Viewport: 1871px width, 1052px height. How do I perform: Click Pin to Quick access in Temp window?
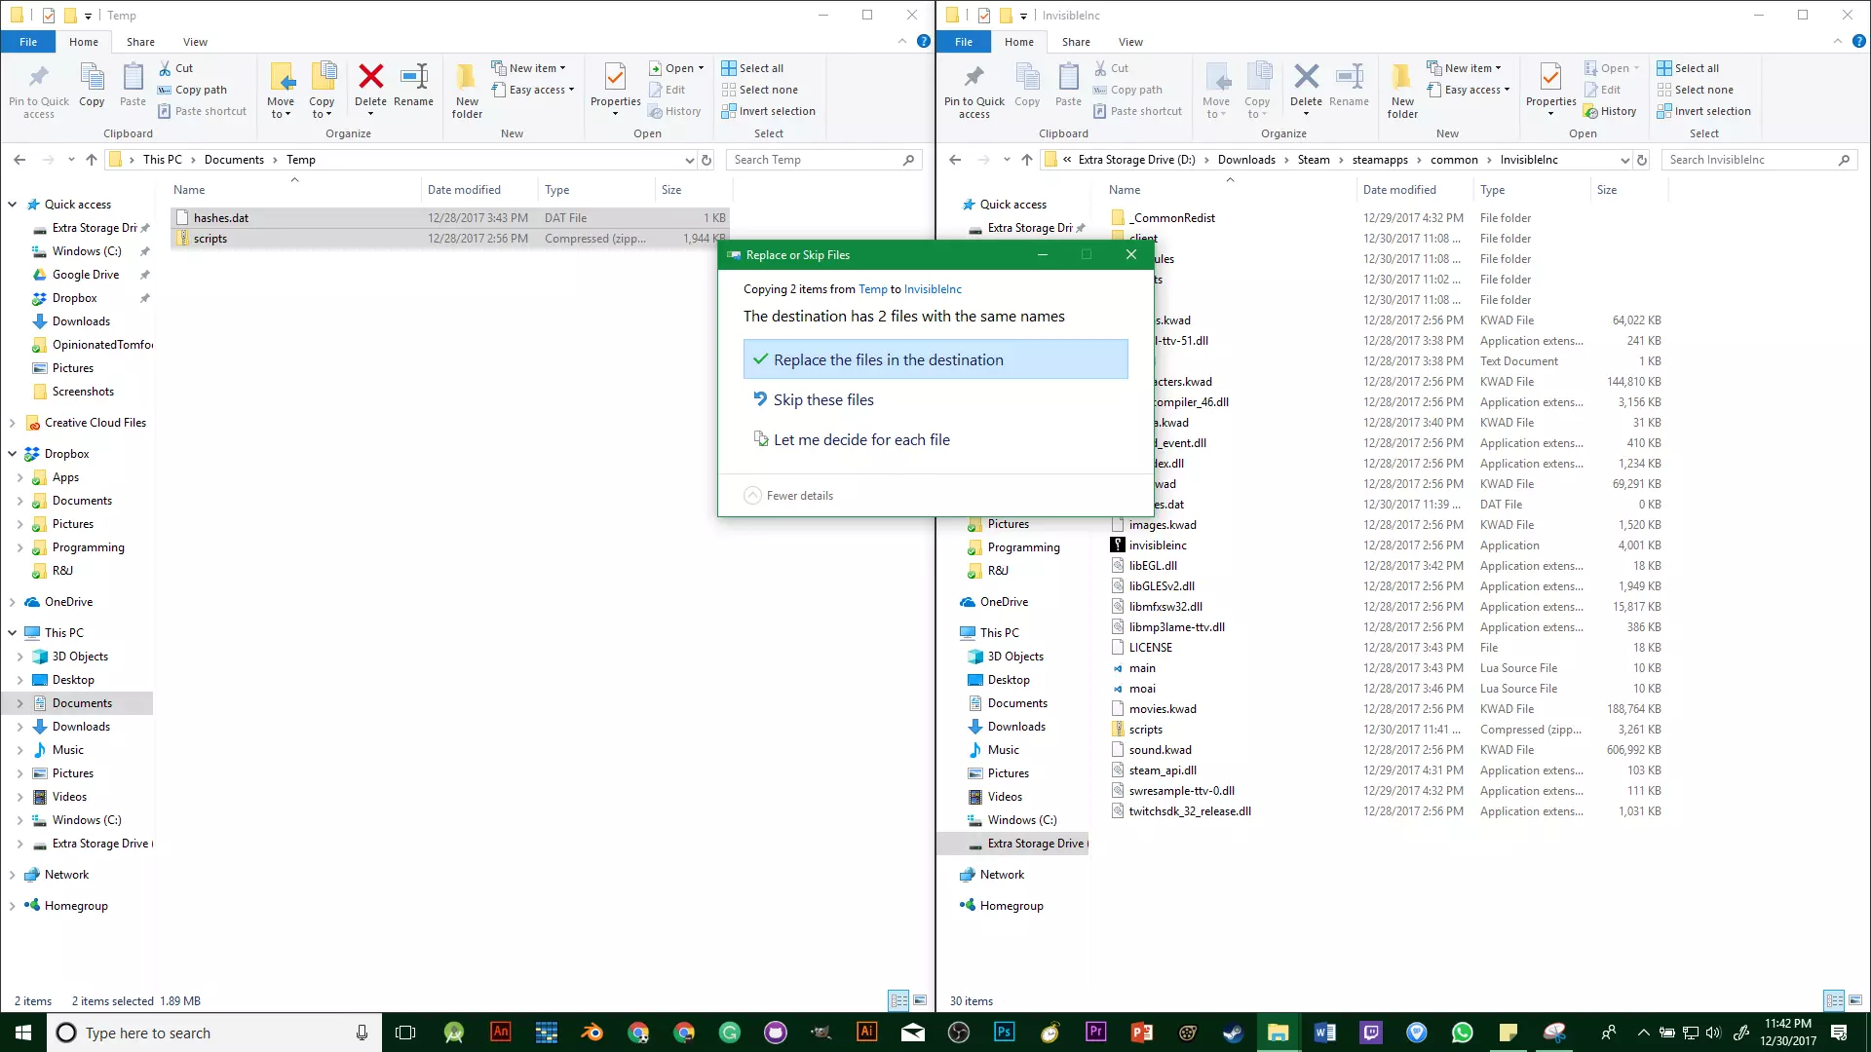click(39, 90)
